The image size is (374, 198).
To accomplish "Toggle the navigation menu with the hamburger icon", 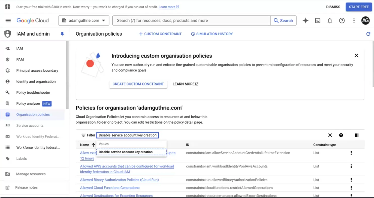I will point(8,20).
